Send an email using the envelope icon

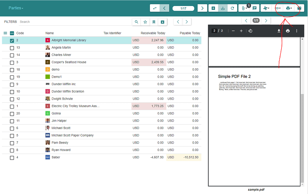pos(299,8)
